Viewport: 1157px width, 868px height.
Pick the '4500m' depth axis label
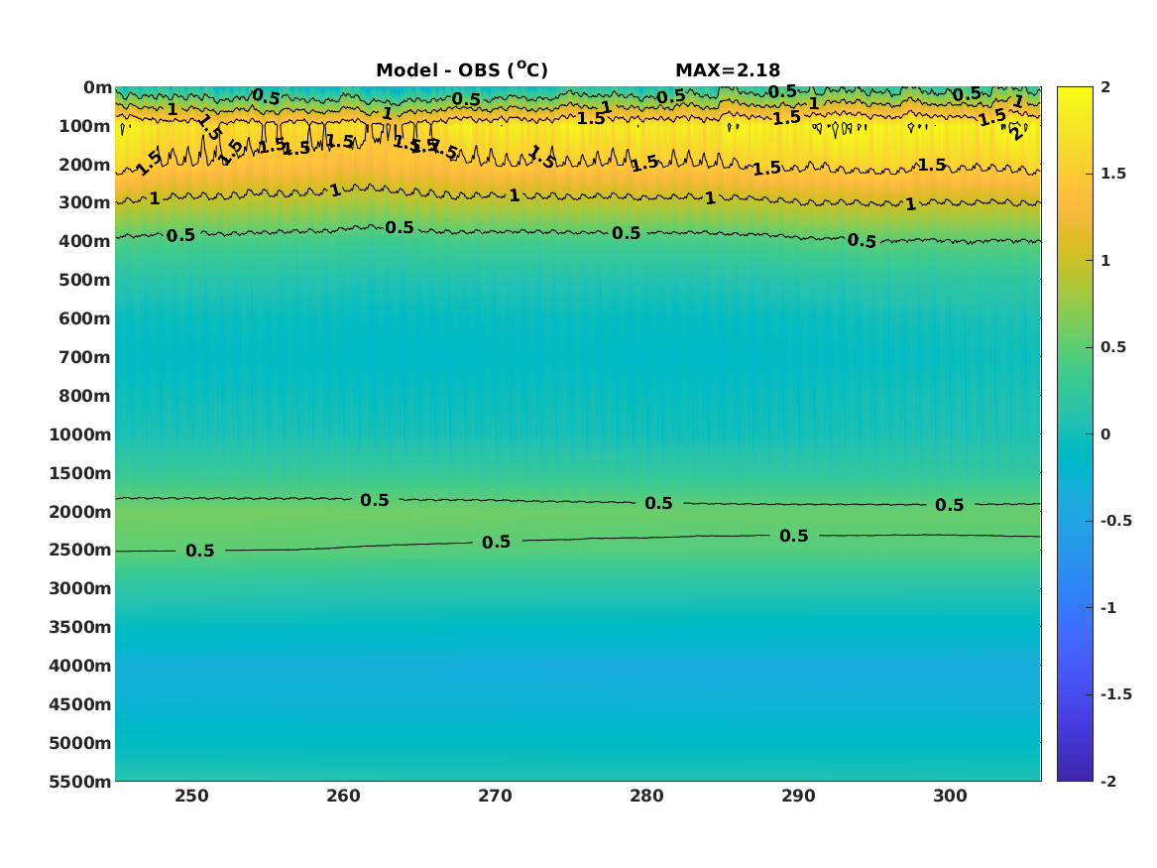tap(80, 704)
